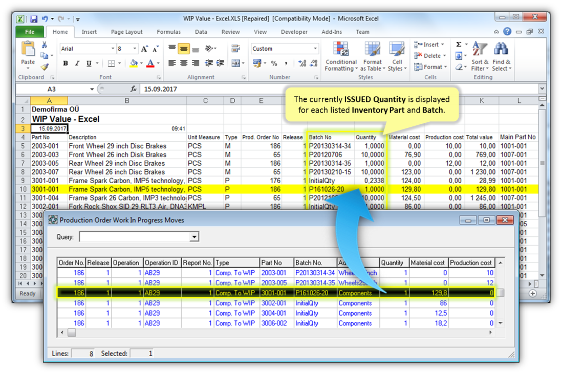Screen dimensions: 562x374
Task: Click the Insert cells button
Action: pyautogui.click(x=429, y=45)
